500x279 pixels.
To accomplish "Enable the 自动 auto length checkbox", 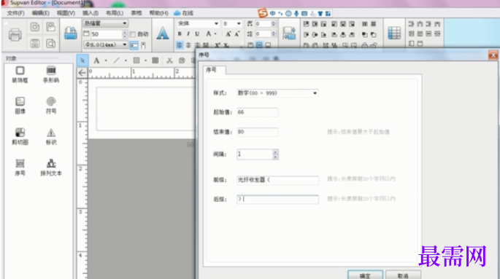I will [x=133, y=34].
